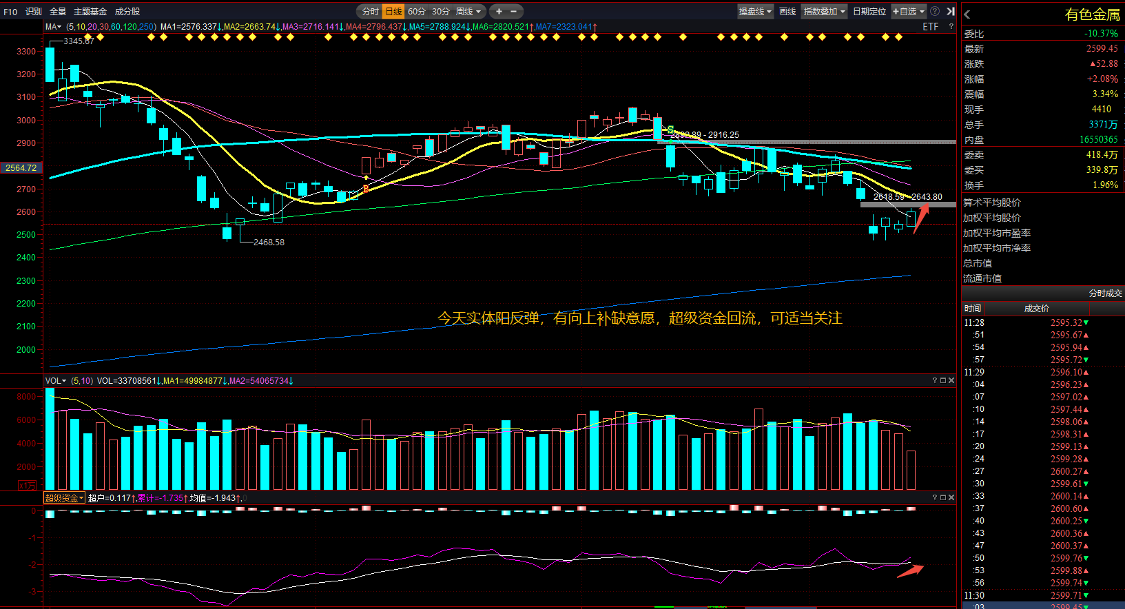Open the 操盘线 dropdown
1125x609 pixels.
point(755,12)
